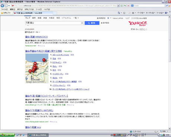Click the Help question mark icon
The image size is (171, 137).
coord(166,13)
